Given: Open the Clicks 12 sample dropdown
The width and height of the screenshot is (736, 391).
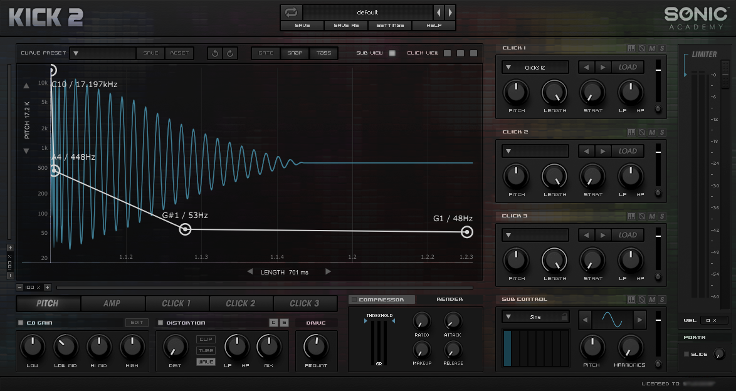Looking at the screenshot, I should click(535, 67).
